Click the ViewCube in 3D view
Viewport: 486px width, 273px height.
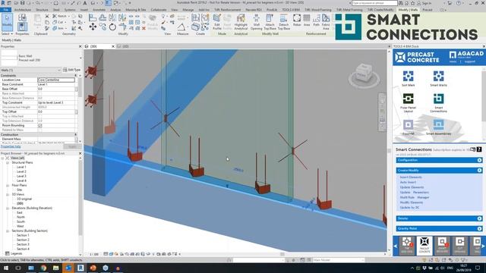click(x=364, y=74)
